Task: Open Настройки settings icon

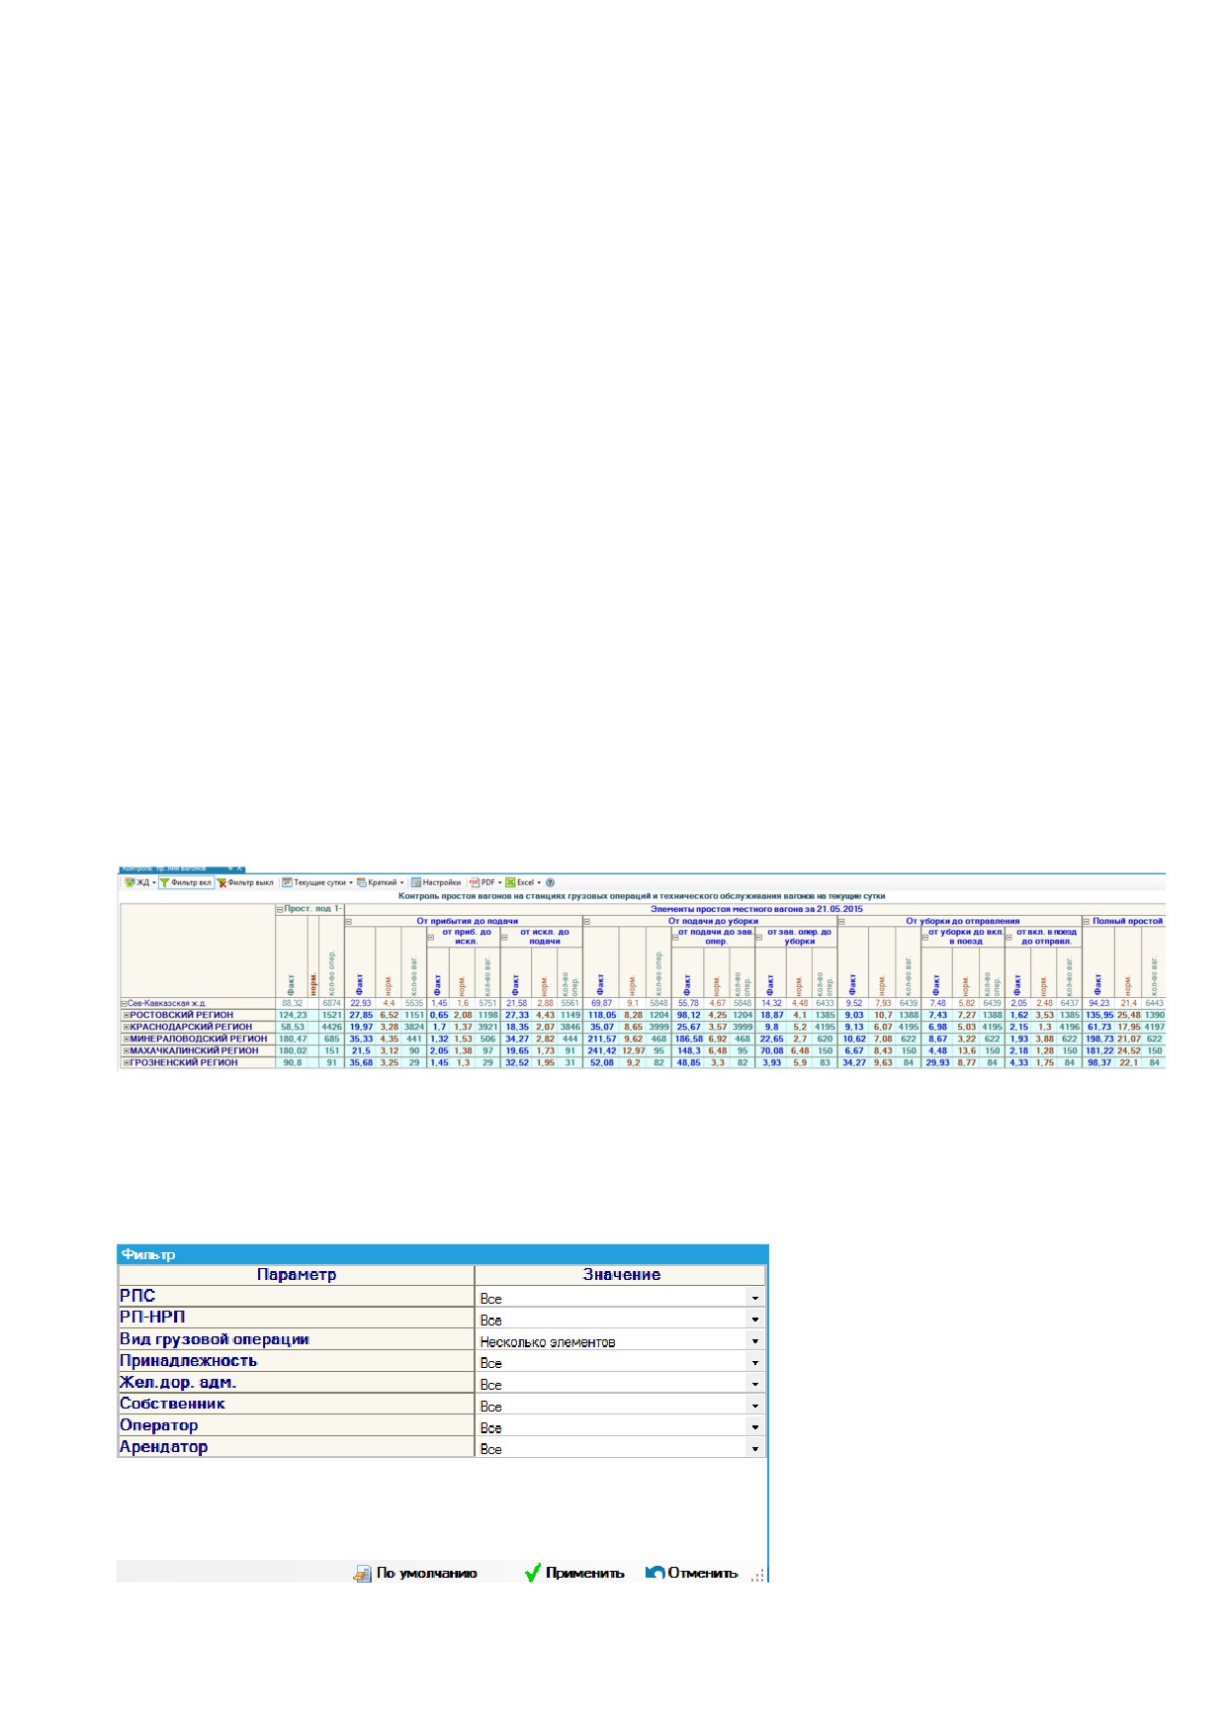Action: 436,882
